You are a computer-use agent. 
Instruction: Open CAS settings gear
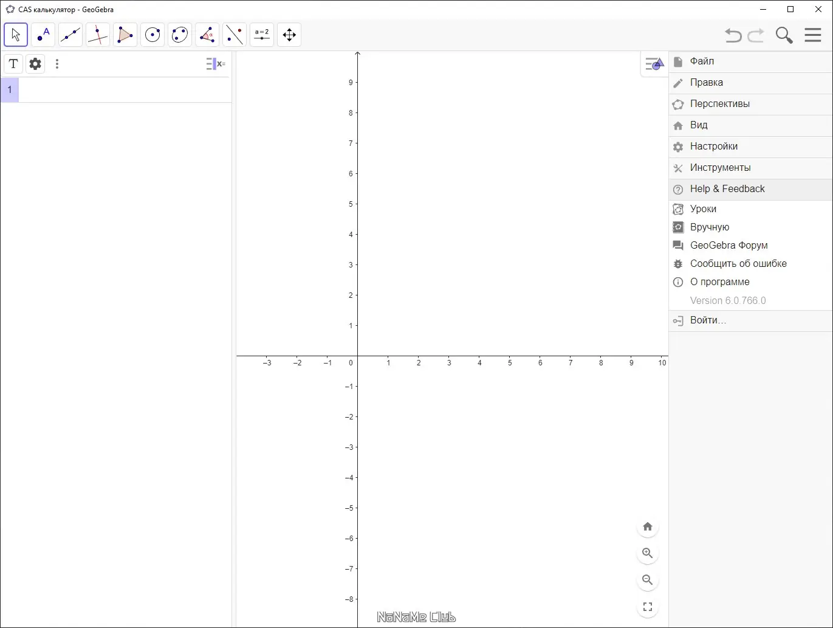pos(35,64)
